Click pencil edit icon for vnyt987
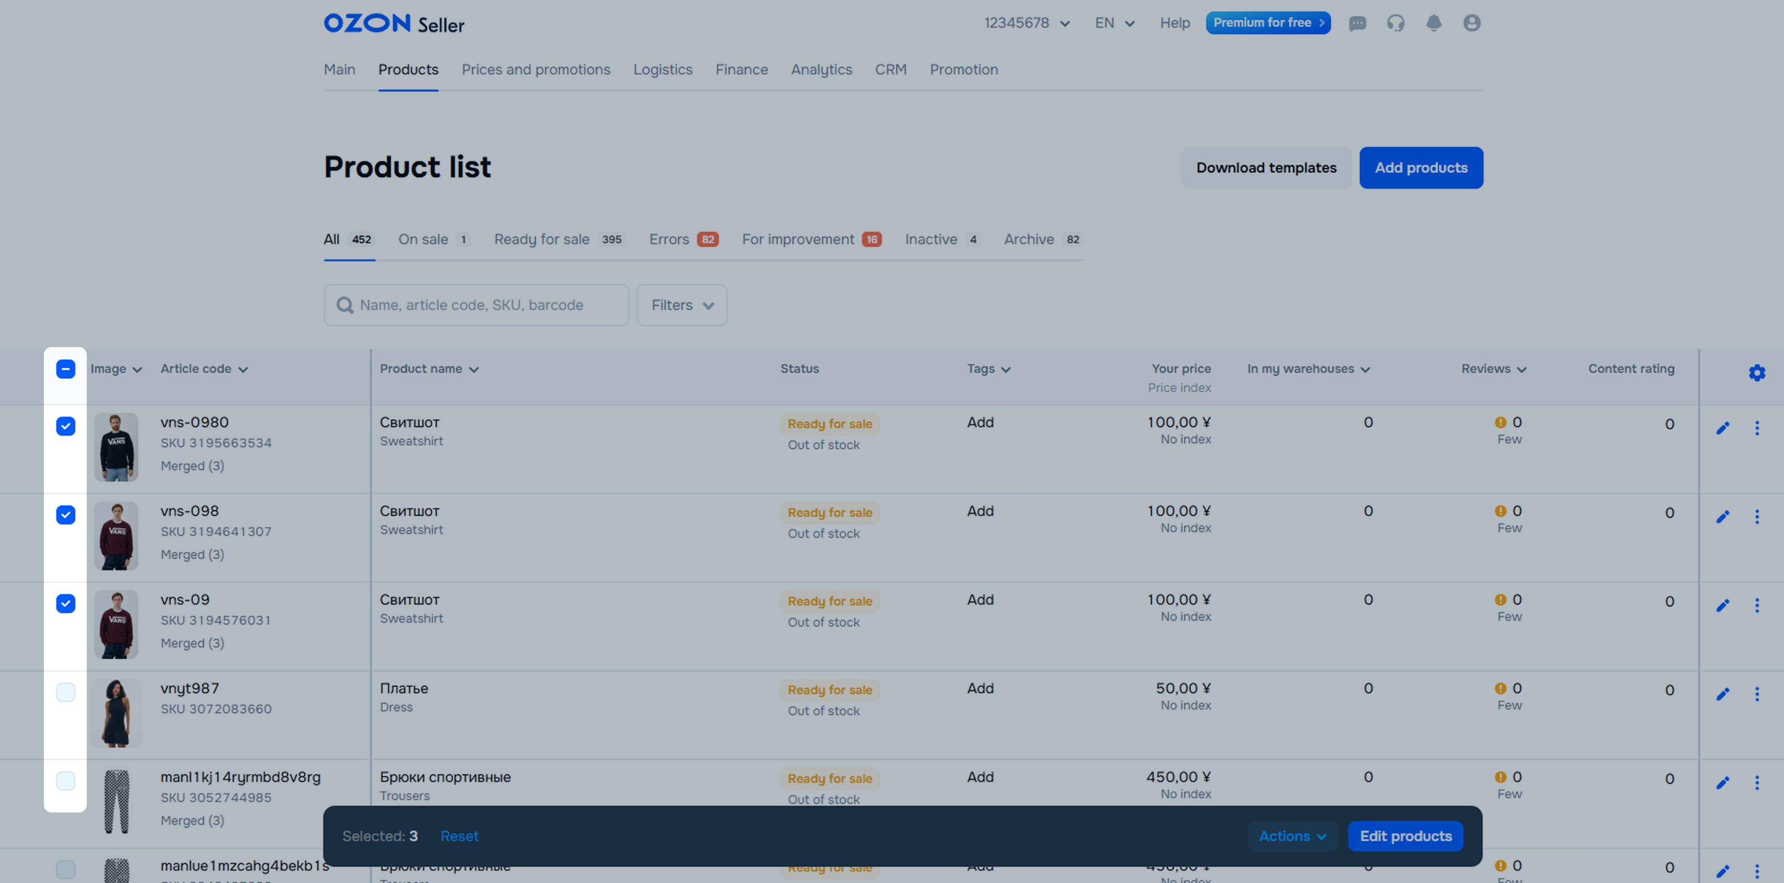The image size is (1784, 883). point(1722,694)
